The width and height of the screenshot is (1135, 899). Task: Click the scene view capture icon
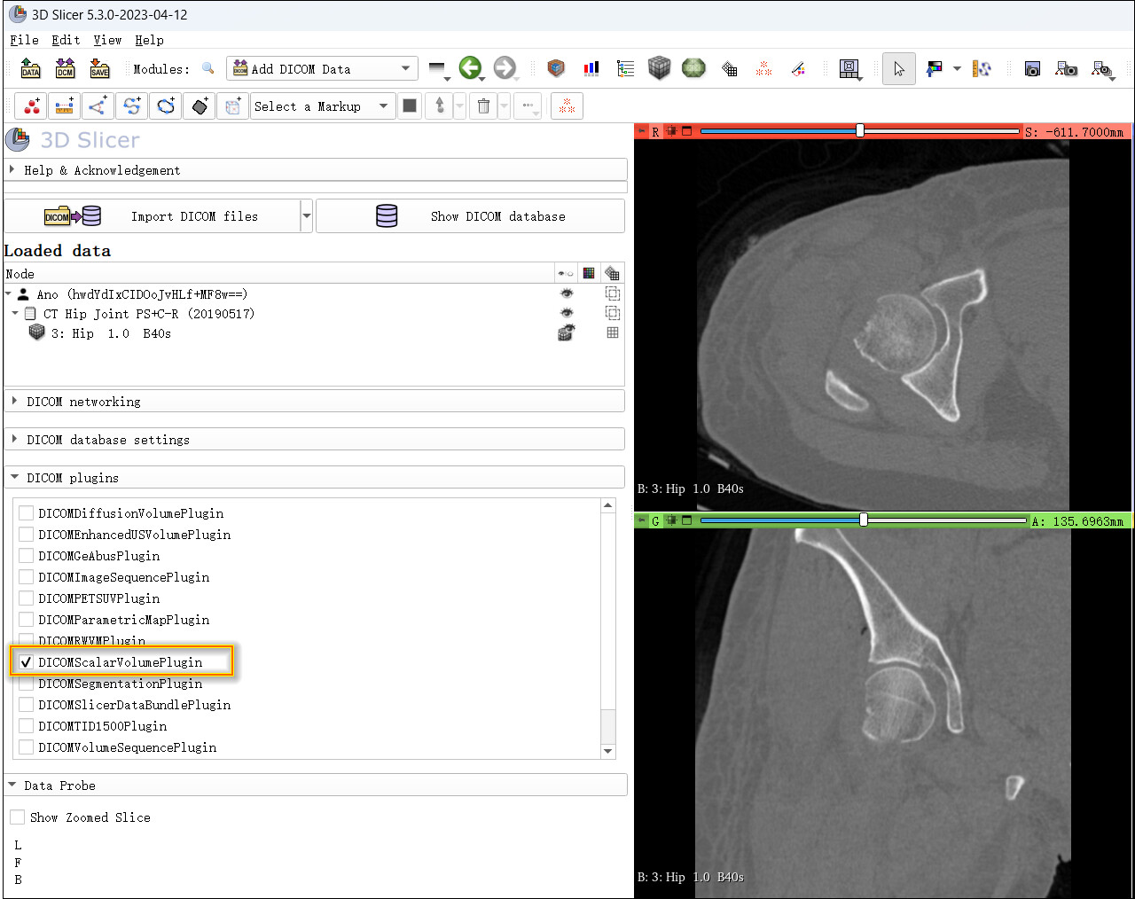(x=1067, y=68)
